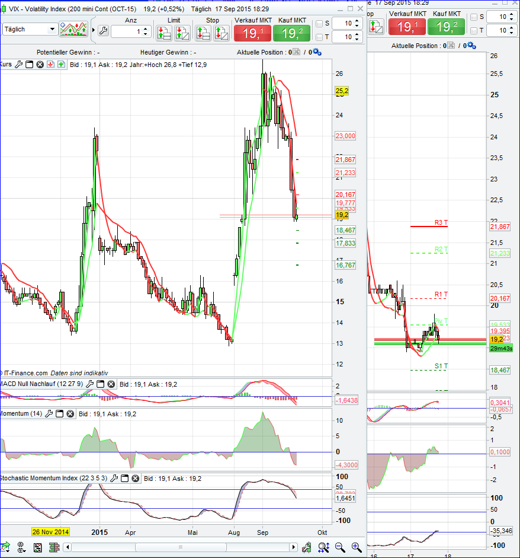520x558 pixels.
Task: Enable the S checkbox next to Verkauf MKT
Action: click(x=319, y=23)
